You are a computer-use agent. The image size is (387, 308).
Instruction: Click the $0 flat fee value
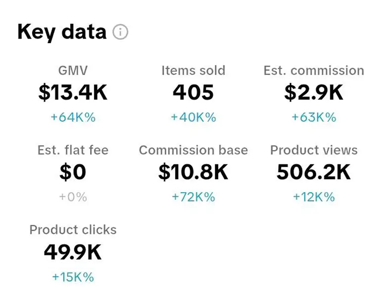click(73, 172)
